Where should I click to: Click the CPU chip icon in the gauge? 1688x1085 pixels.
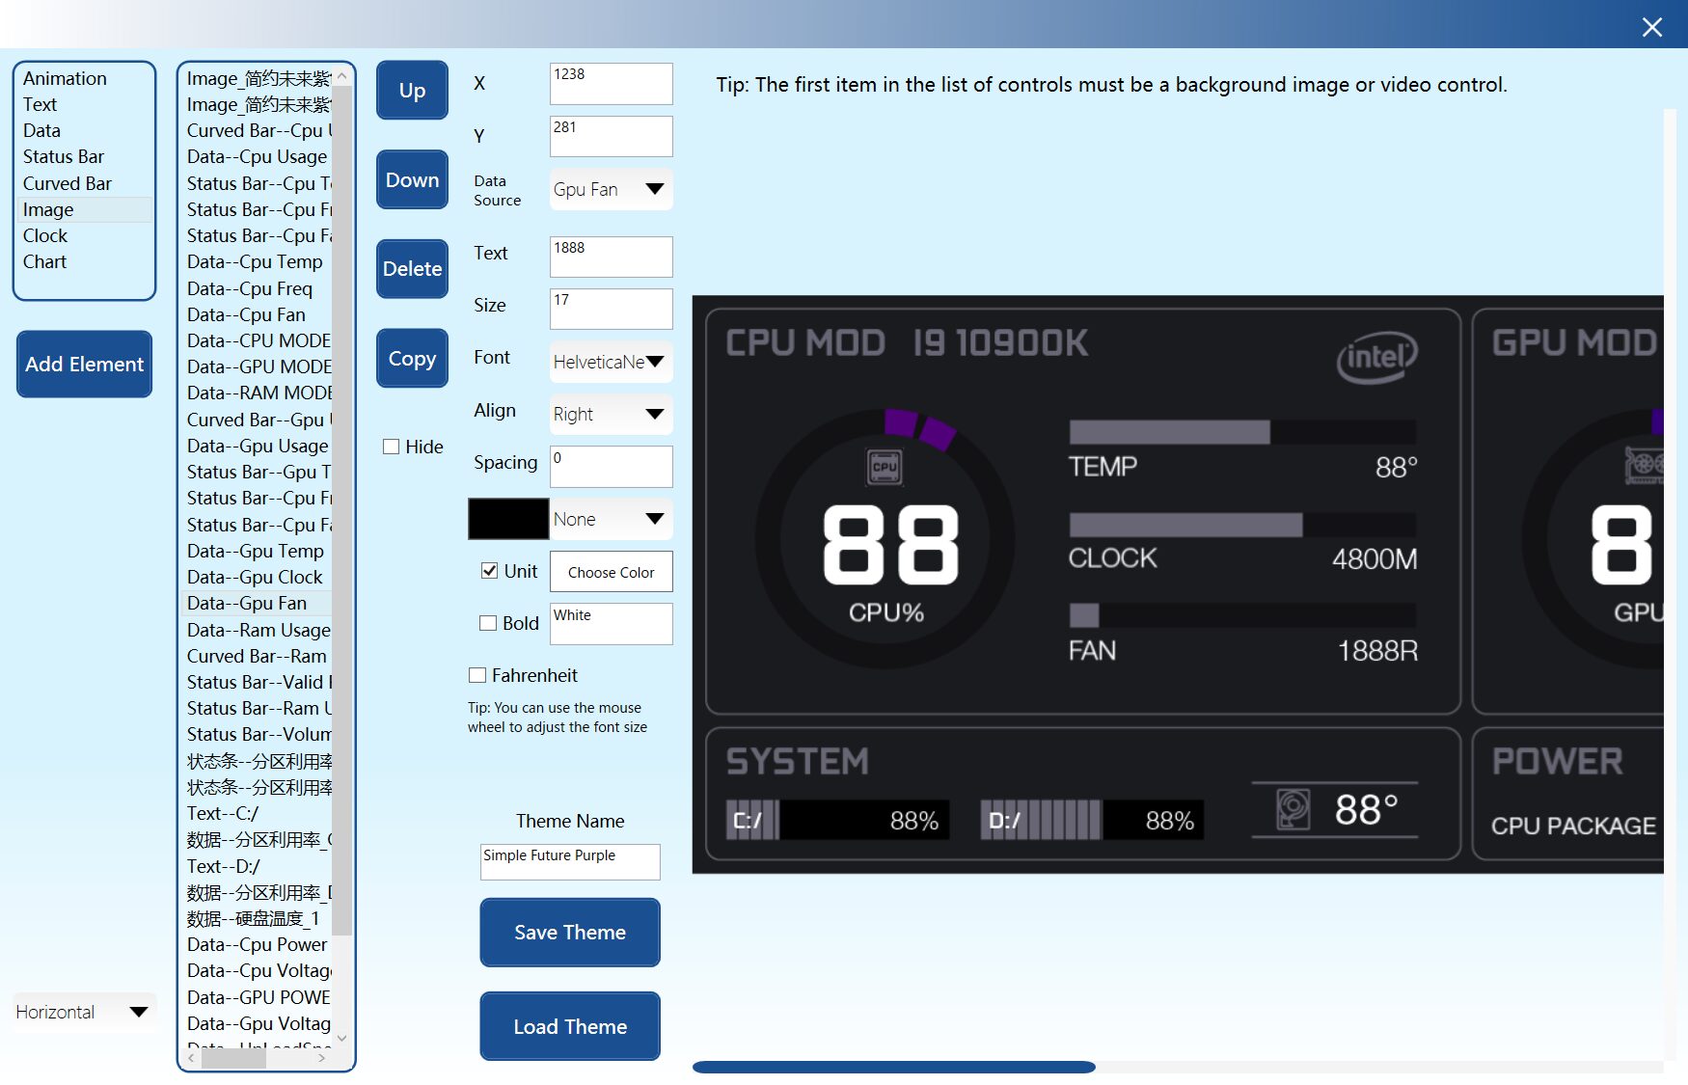(885, 467)
